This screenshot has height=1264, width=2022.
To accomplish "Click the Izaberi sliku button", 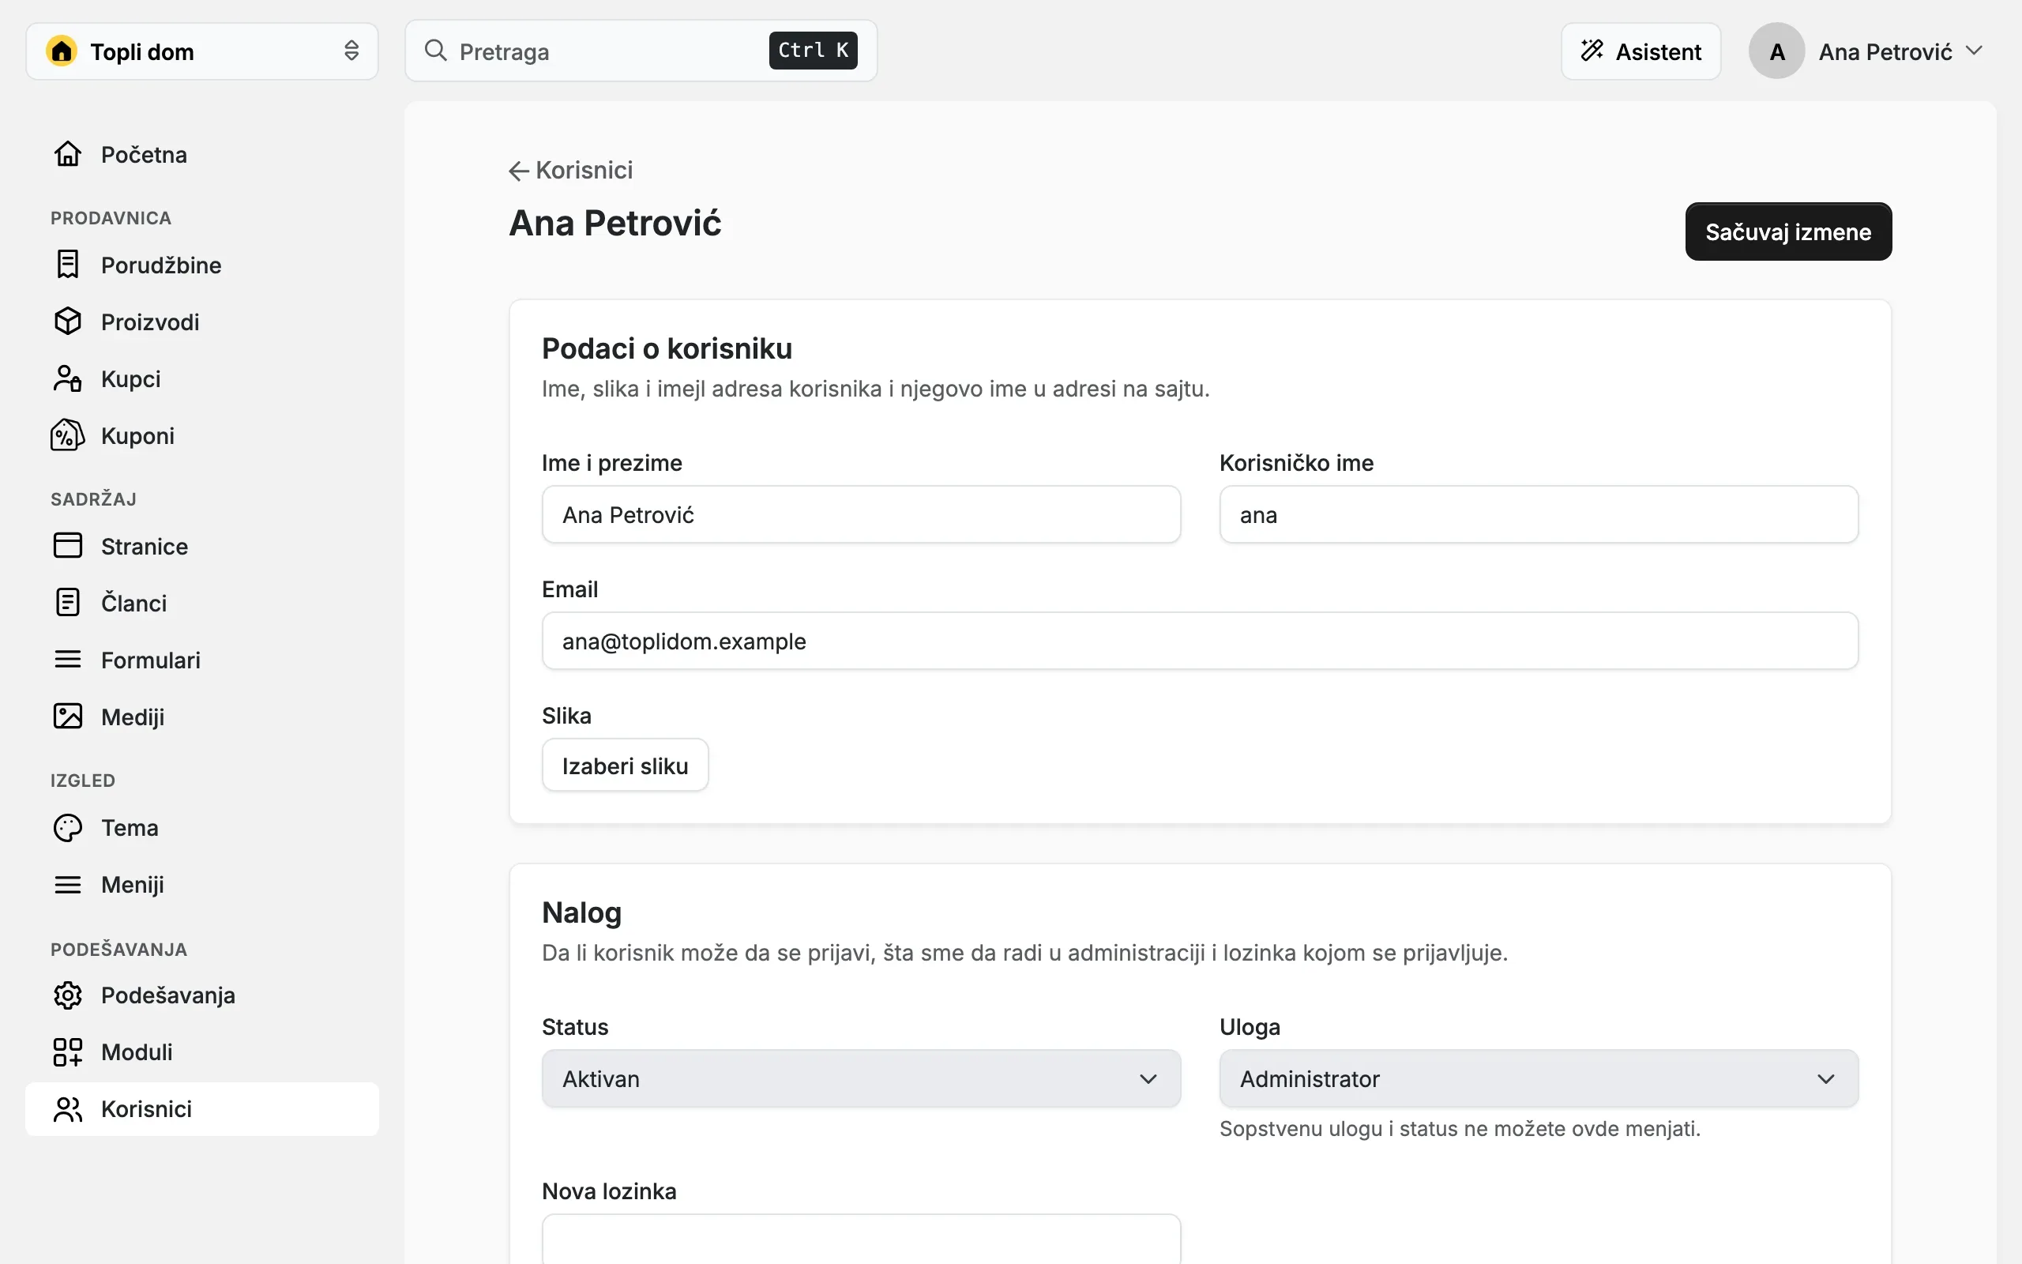I will pyautogui.click(x=625, y=765).
